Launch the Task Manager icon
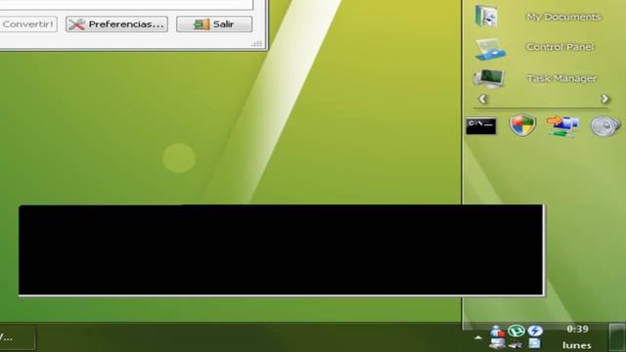 click(x=489, y=78)
